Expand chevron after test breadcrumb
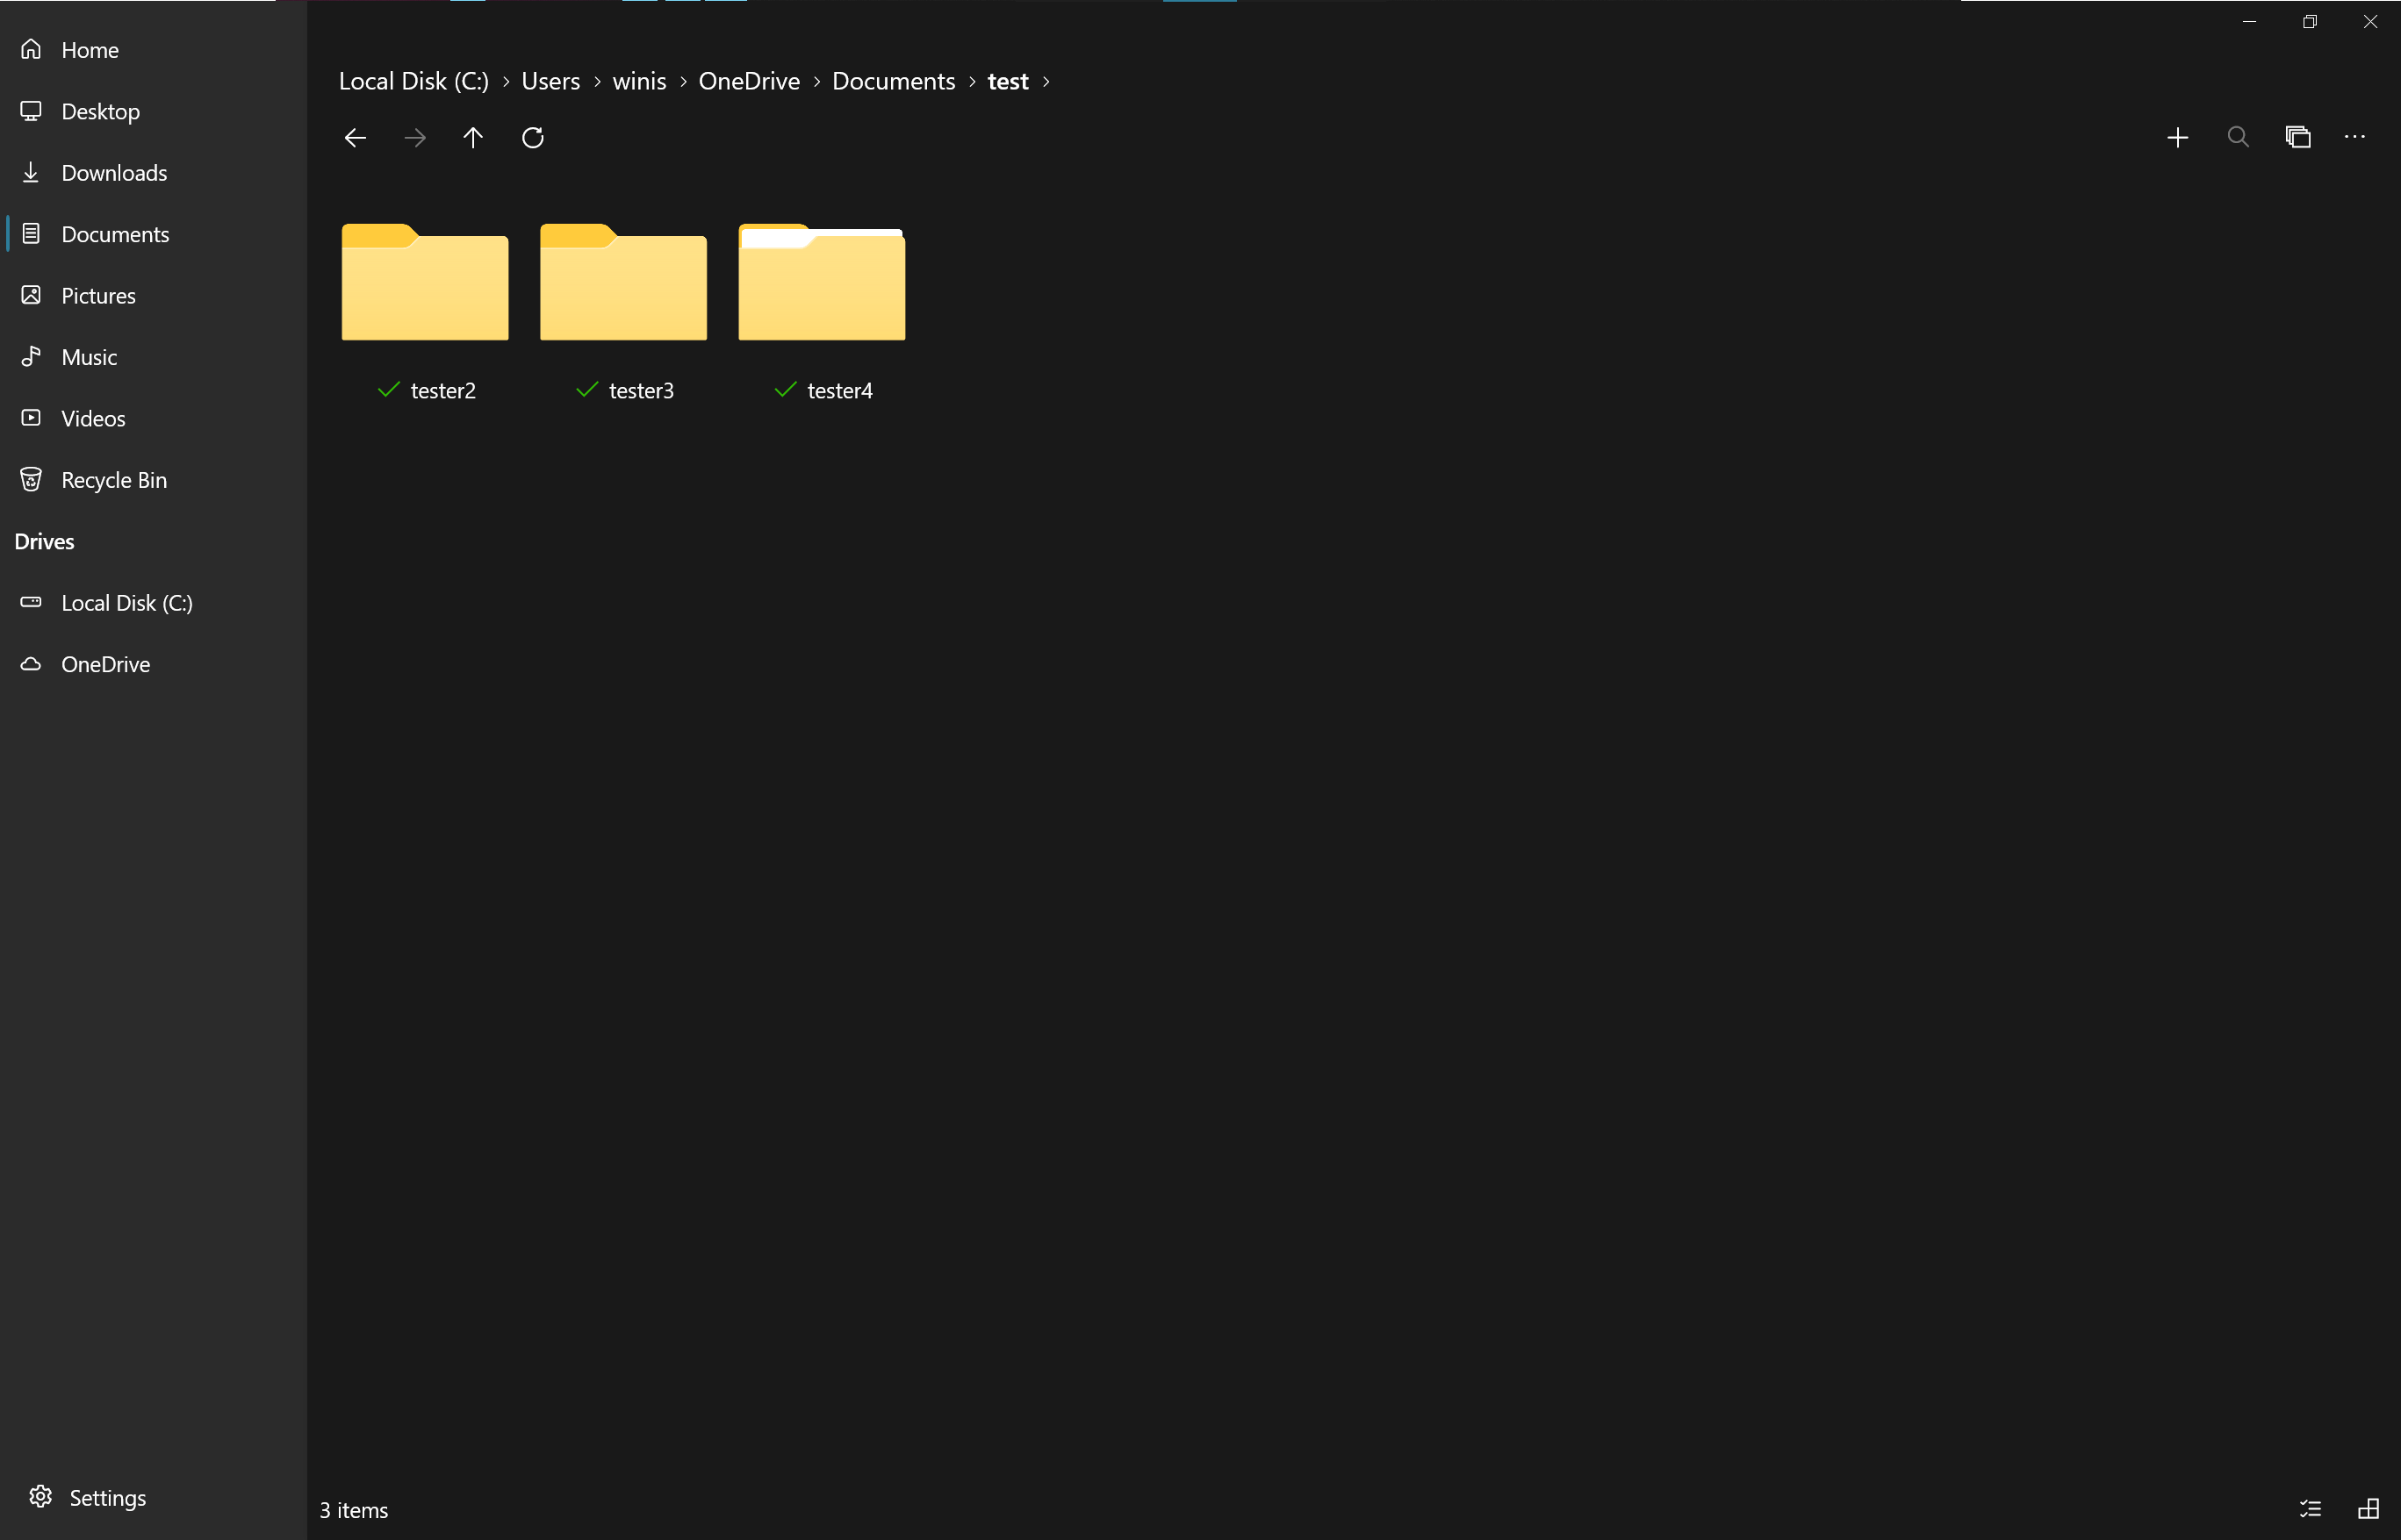2401x1540 pixels. pyautogui.click(x=1046, y=82)
